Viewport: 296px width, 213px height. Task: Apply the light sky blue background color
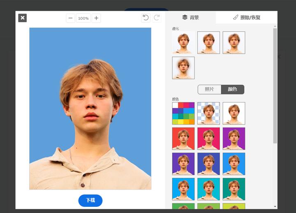tap(183, 189)
